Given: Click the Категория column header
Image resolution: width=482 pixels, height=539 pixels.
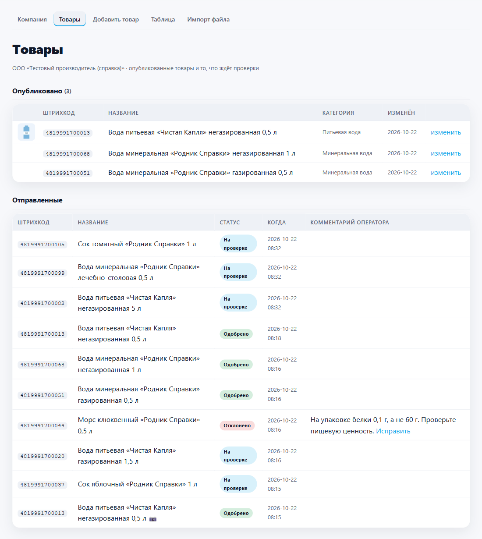Looking at the screenshot, I should coord(338,113).
